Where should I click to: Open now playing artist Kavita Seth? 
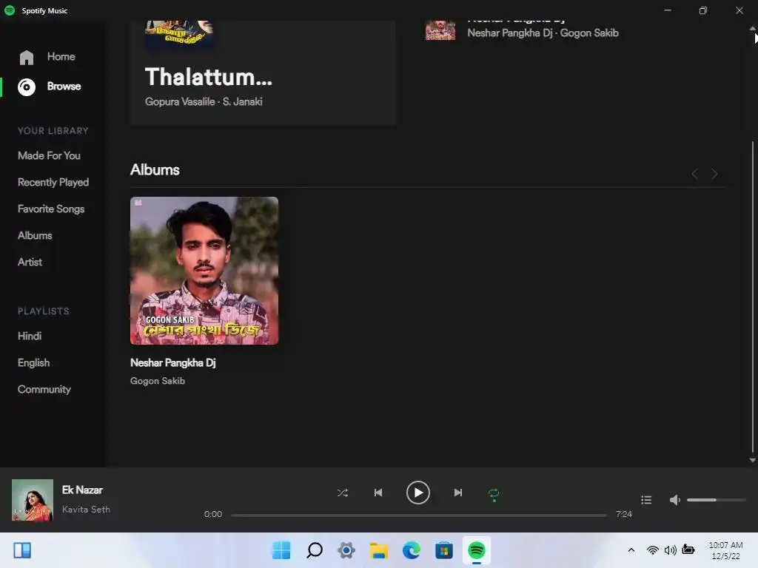pyautogui.click(x=86, y=509)
